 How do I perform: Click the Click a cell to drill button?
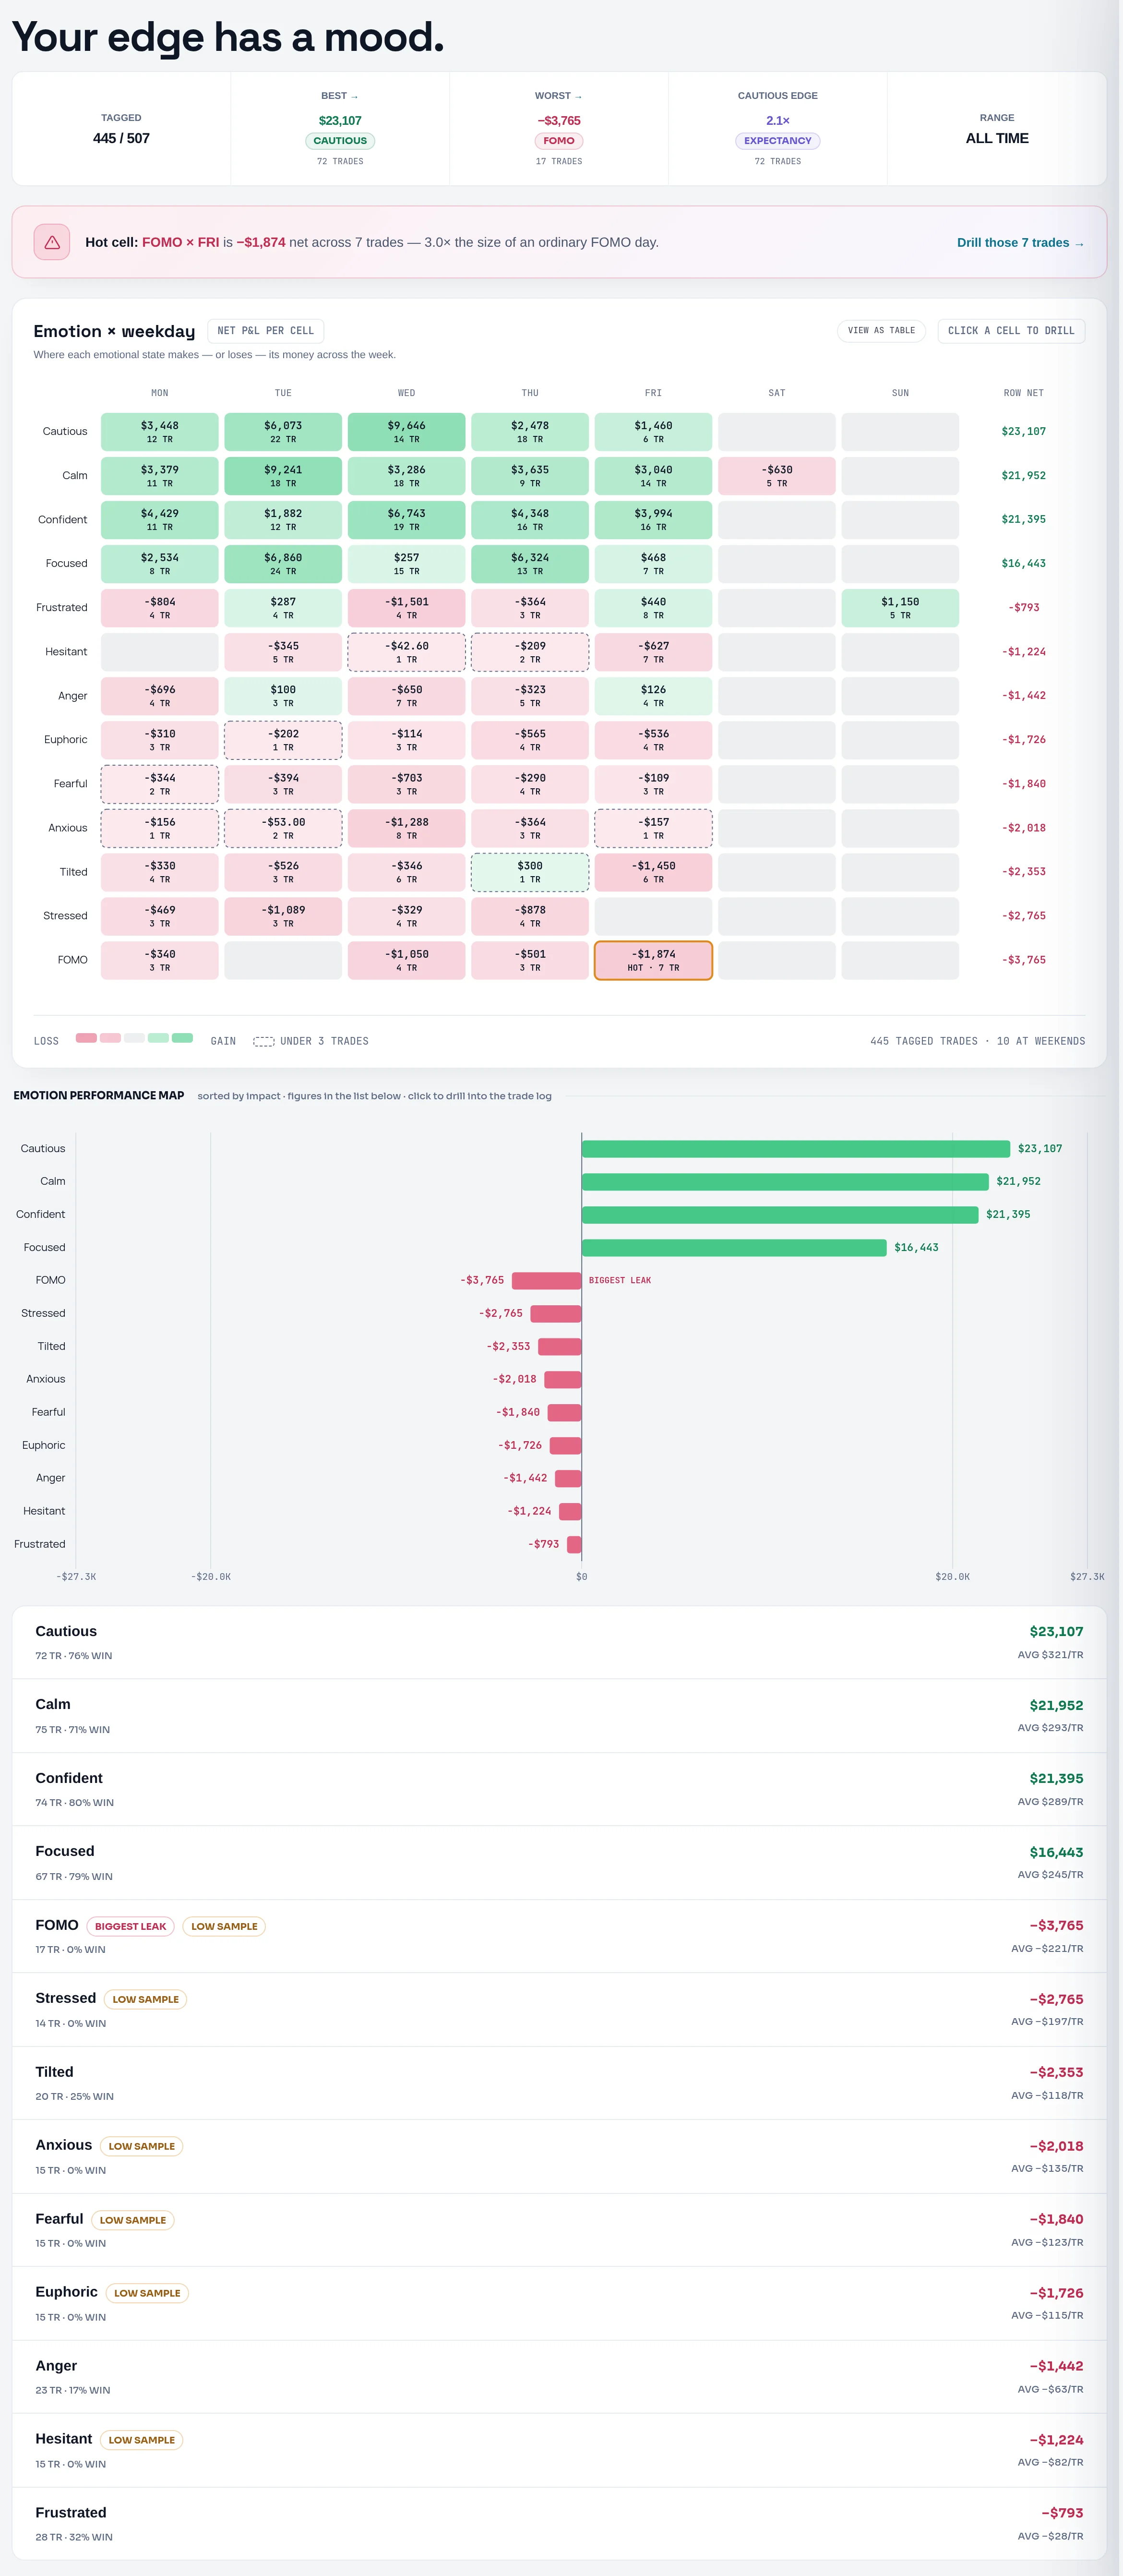[1011, 331]
